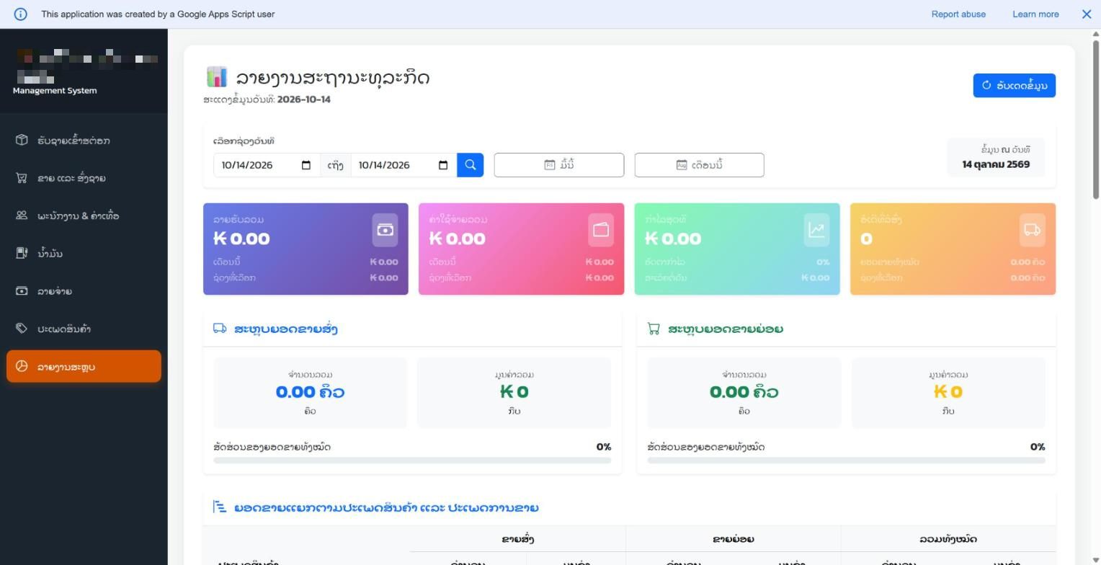Select ລາຍງານສະຫຼຸບ summary report menu
The height and width of the screenshot is (565, 1101).
tap(84, 366)
